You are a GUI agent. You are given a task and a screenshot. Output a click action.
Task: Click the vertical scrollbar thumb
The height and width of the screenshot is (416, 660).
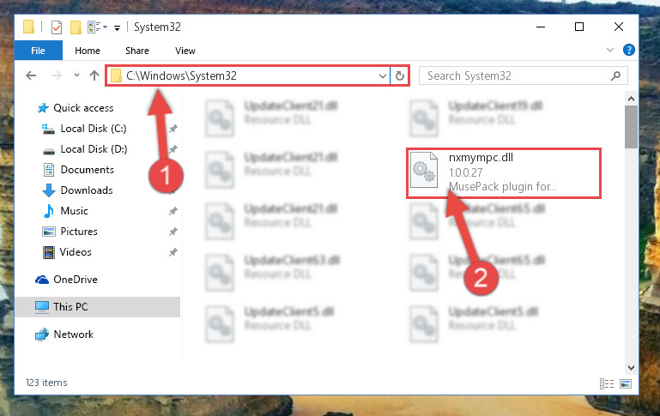(631, 127)
